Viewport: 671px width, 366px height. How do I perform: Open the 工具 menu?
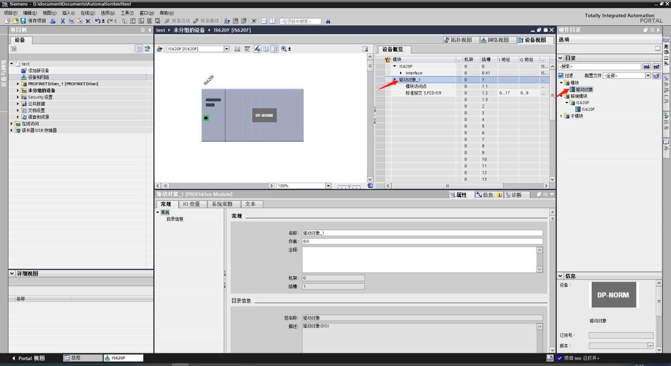click(128, 12)
